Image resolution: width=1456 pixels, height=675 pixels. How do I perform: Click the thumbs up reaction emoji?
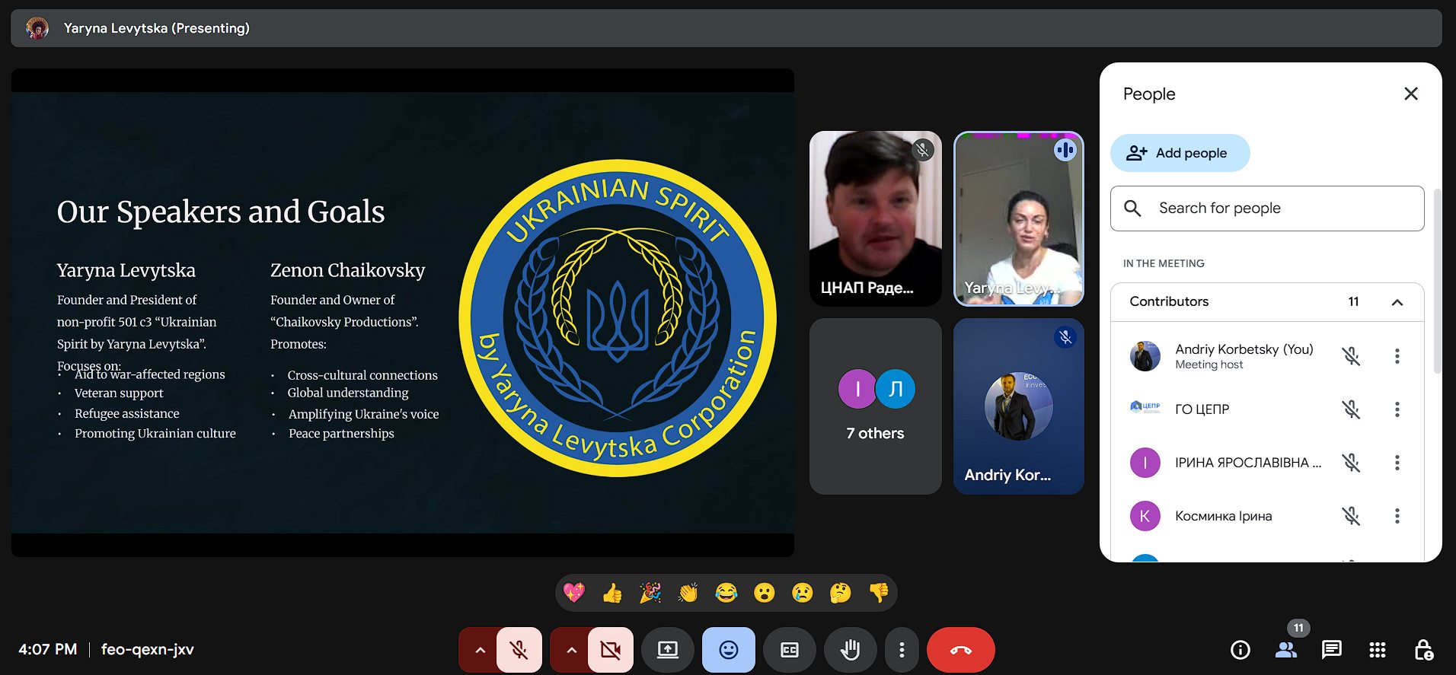[x=612, y=593]
